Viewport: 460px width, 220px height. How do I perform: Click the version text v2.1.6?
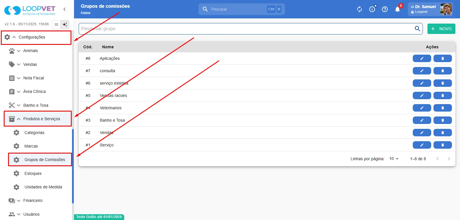[x=27, y=24]
